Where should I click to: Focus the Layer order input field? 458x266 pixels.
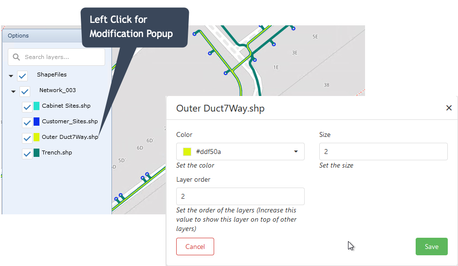click(x=240, y=196)
